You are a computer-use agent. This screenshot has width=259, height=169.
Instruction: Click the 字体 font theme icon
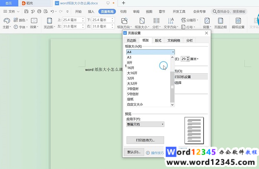pos(16,27)
